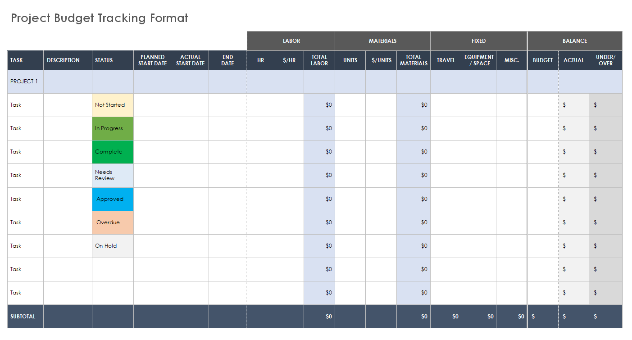The width and height of the screenshot is (632, 340).
Task: Select the LABOR group header
Action: point(291,41)
